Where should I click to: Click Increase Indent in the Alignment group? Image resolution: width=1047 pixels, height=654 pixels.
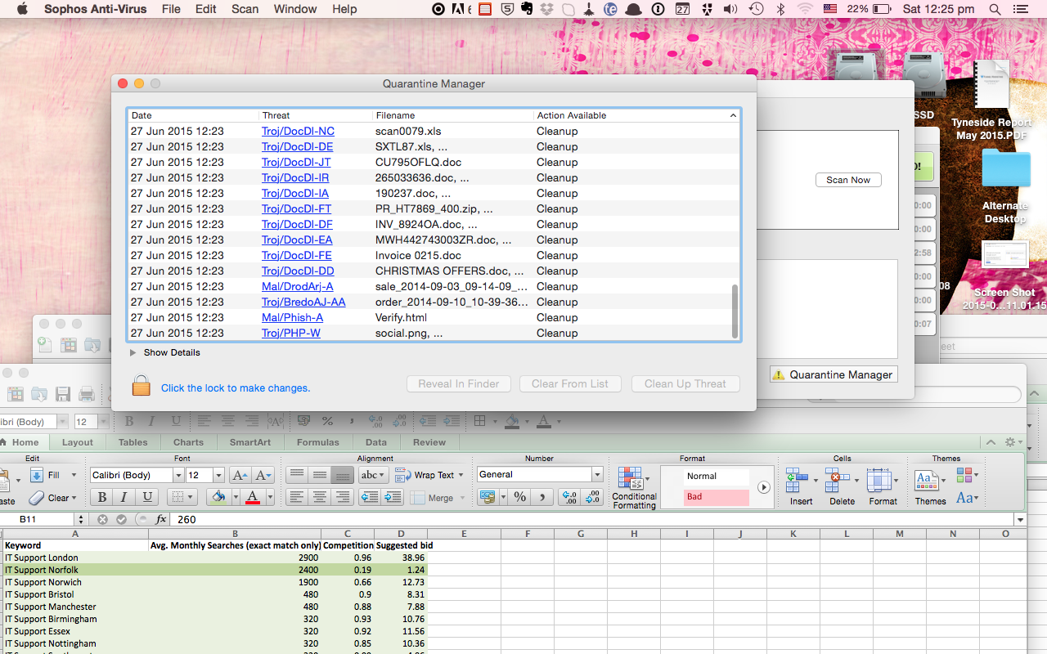(393, 497)
